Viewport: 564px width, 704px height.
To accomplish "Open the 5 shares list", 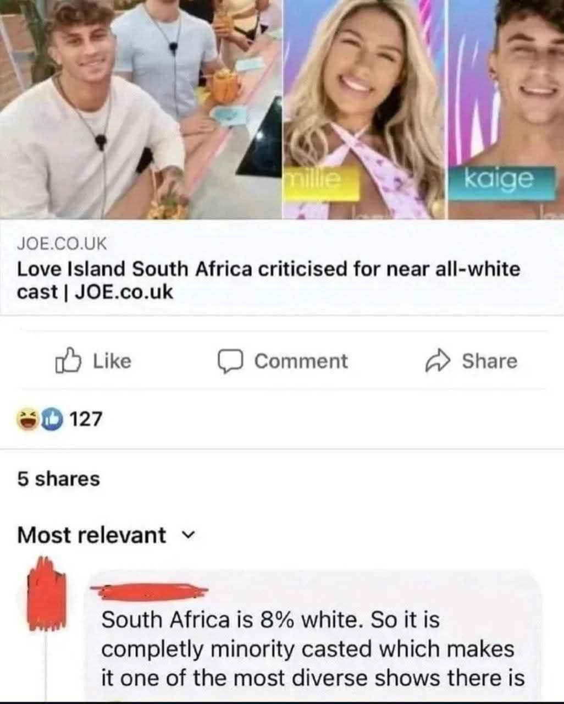I will tap(59, 479).
